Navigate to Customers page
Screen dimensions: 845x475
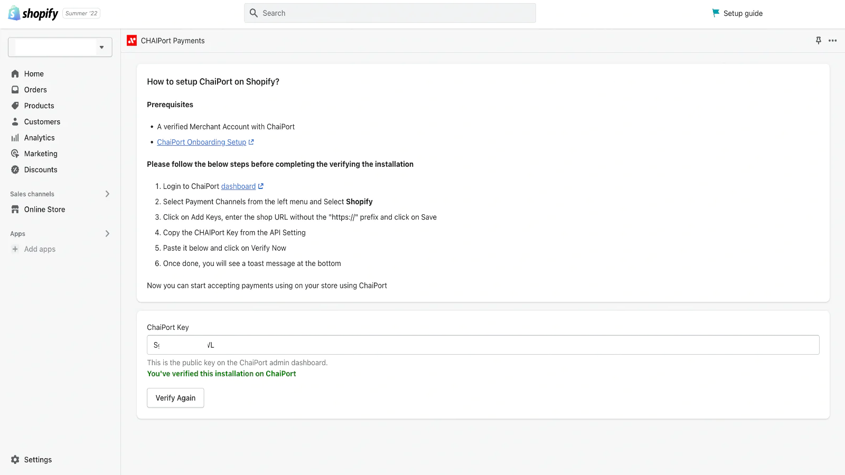click(x=42, y=122)
